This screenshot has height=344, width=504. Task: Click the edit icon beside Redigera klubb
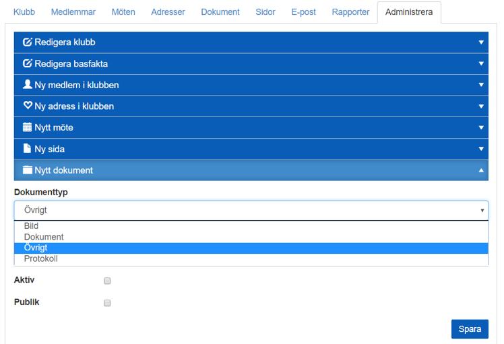point(28,42)
